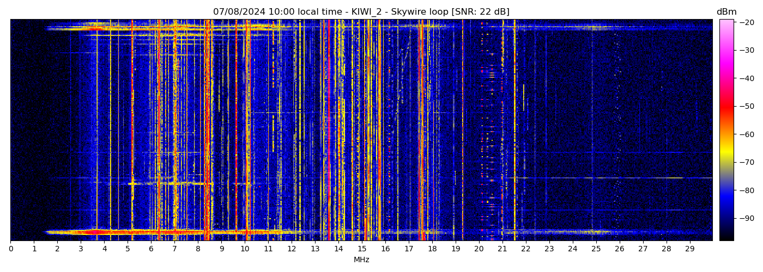This screenshot has height=272, width=763.
Task: Click the 5 MHz tick label
Action: point(128,249)
